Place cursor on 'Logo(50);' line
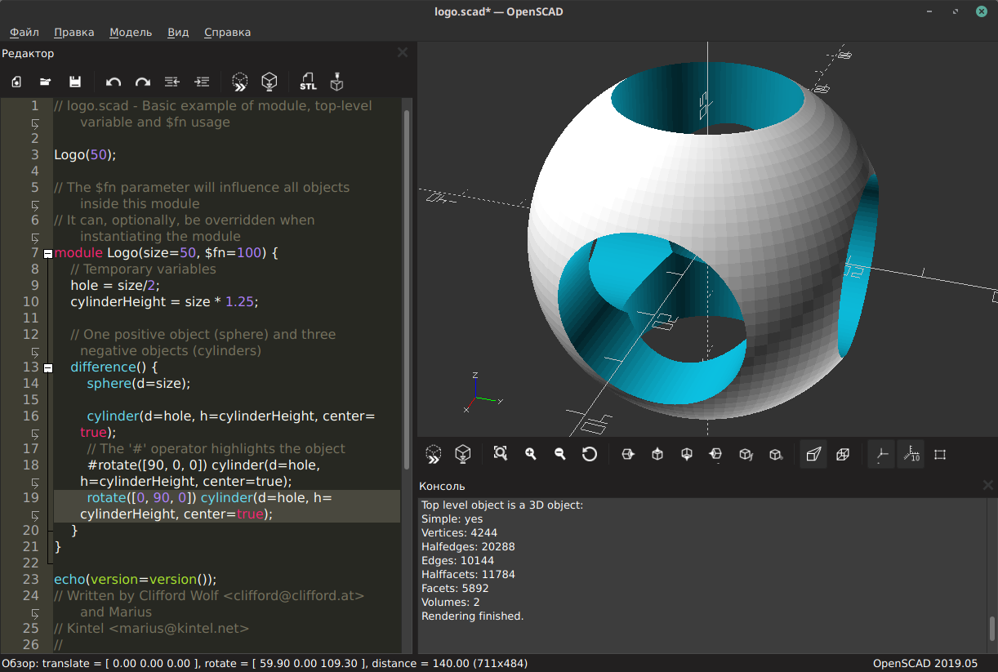The height and width of the screenshot is (672, 998). click(86, 154)
